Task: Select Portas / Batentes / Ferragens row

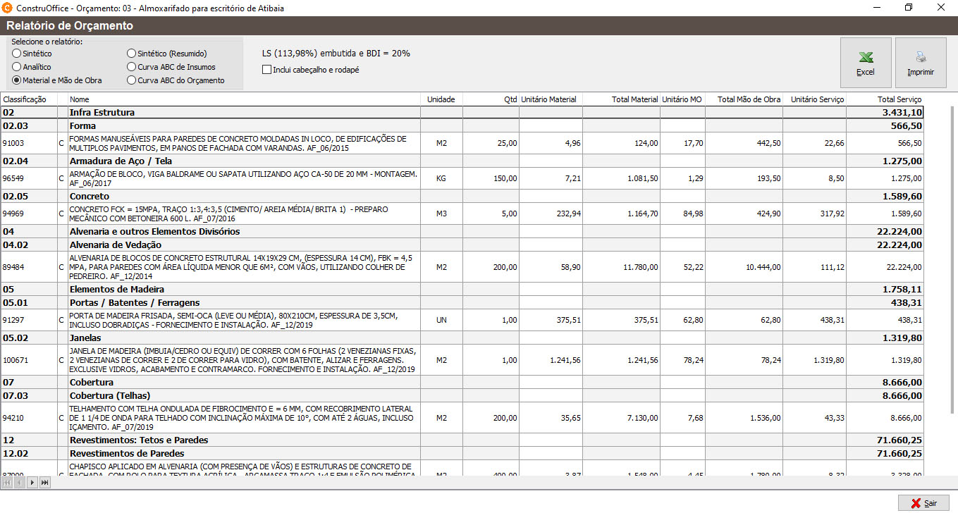Action: click(462, 302)
